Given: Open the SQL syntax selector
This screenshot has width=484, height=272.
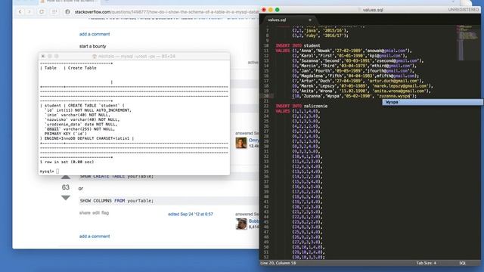Looking at the screenshot, I should 462,263.
